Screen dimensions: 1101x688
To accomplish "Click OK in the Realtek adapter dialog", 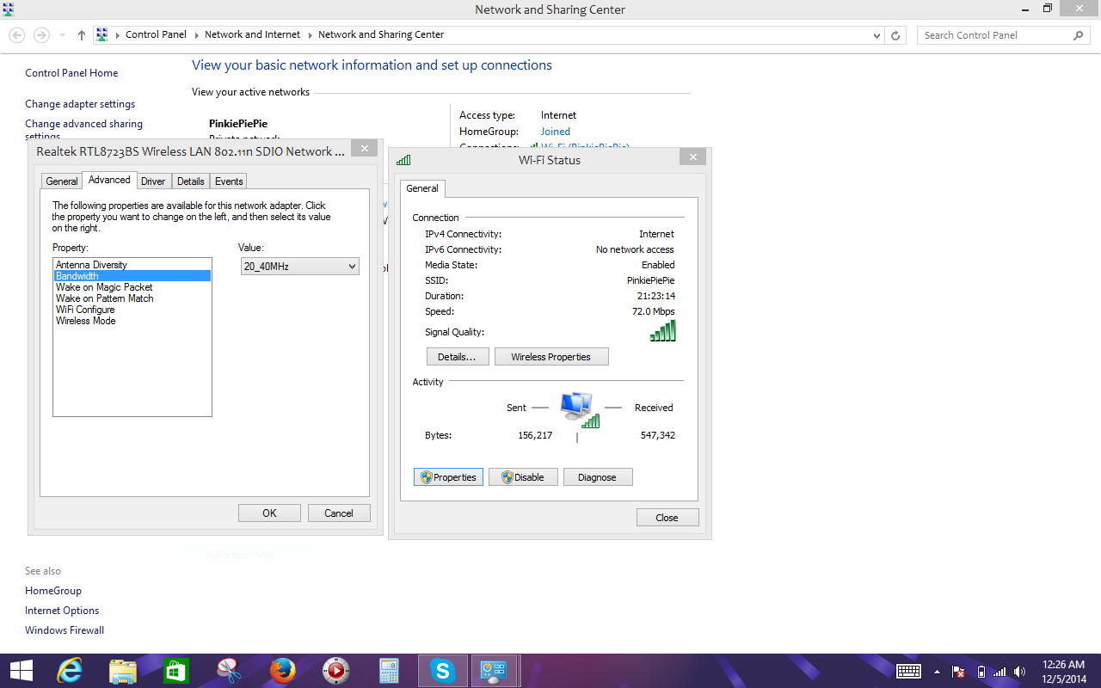I will [x=269, y=513].
